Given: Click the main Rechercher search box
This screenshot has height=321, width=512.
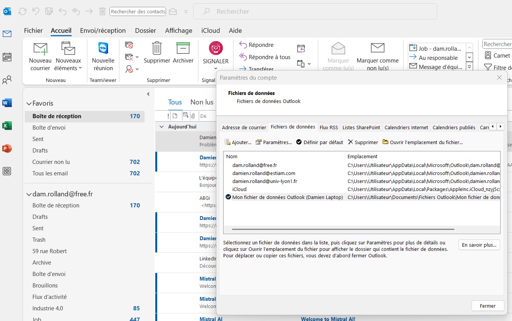Looking at the screenshot, I should tap(315, 11).
